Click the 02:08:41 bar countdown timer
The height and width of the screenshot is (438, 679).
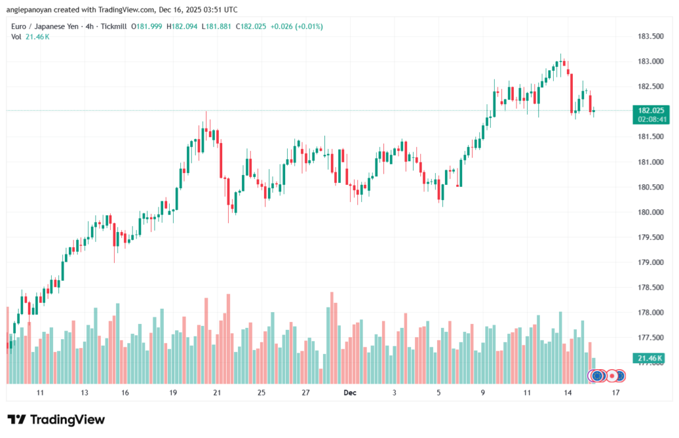coord(650,119)
